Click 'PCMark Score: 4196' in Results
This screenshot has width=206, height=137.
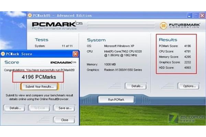tap(175, 46)
